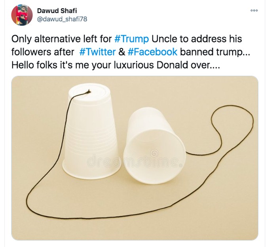
Task: Open the #Trump hashtag
Action: click(131, 39)
